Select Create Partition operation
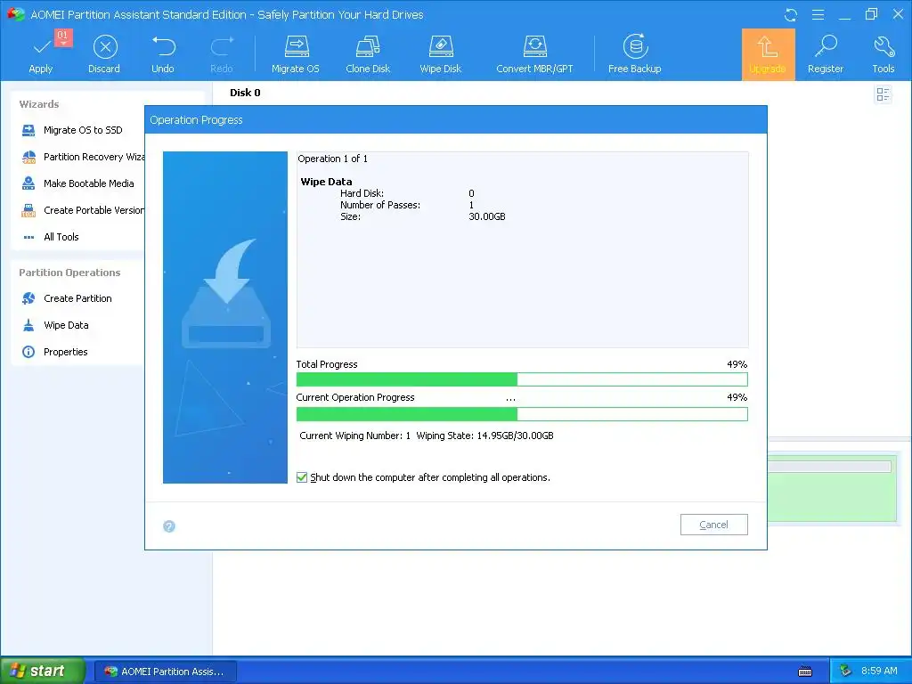Screen dimensions: 912x684 pyautogui.click(x=66, y=298)
